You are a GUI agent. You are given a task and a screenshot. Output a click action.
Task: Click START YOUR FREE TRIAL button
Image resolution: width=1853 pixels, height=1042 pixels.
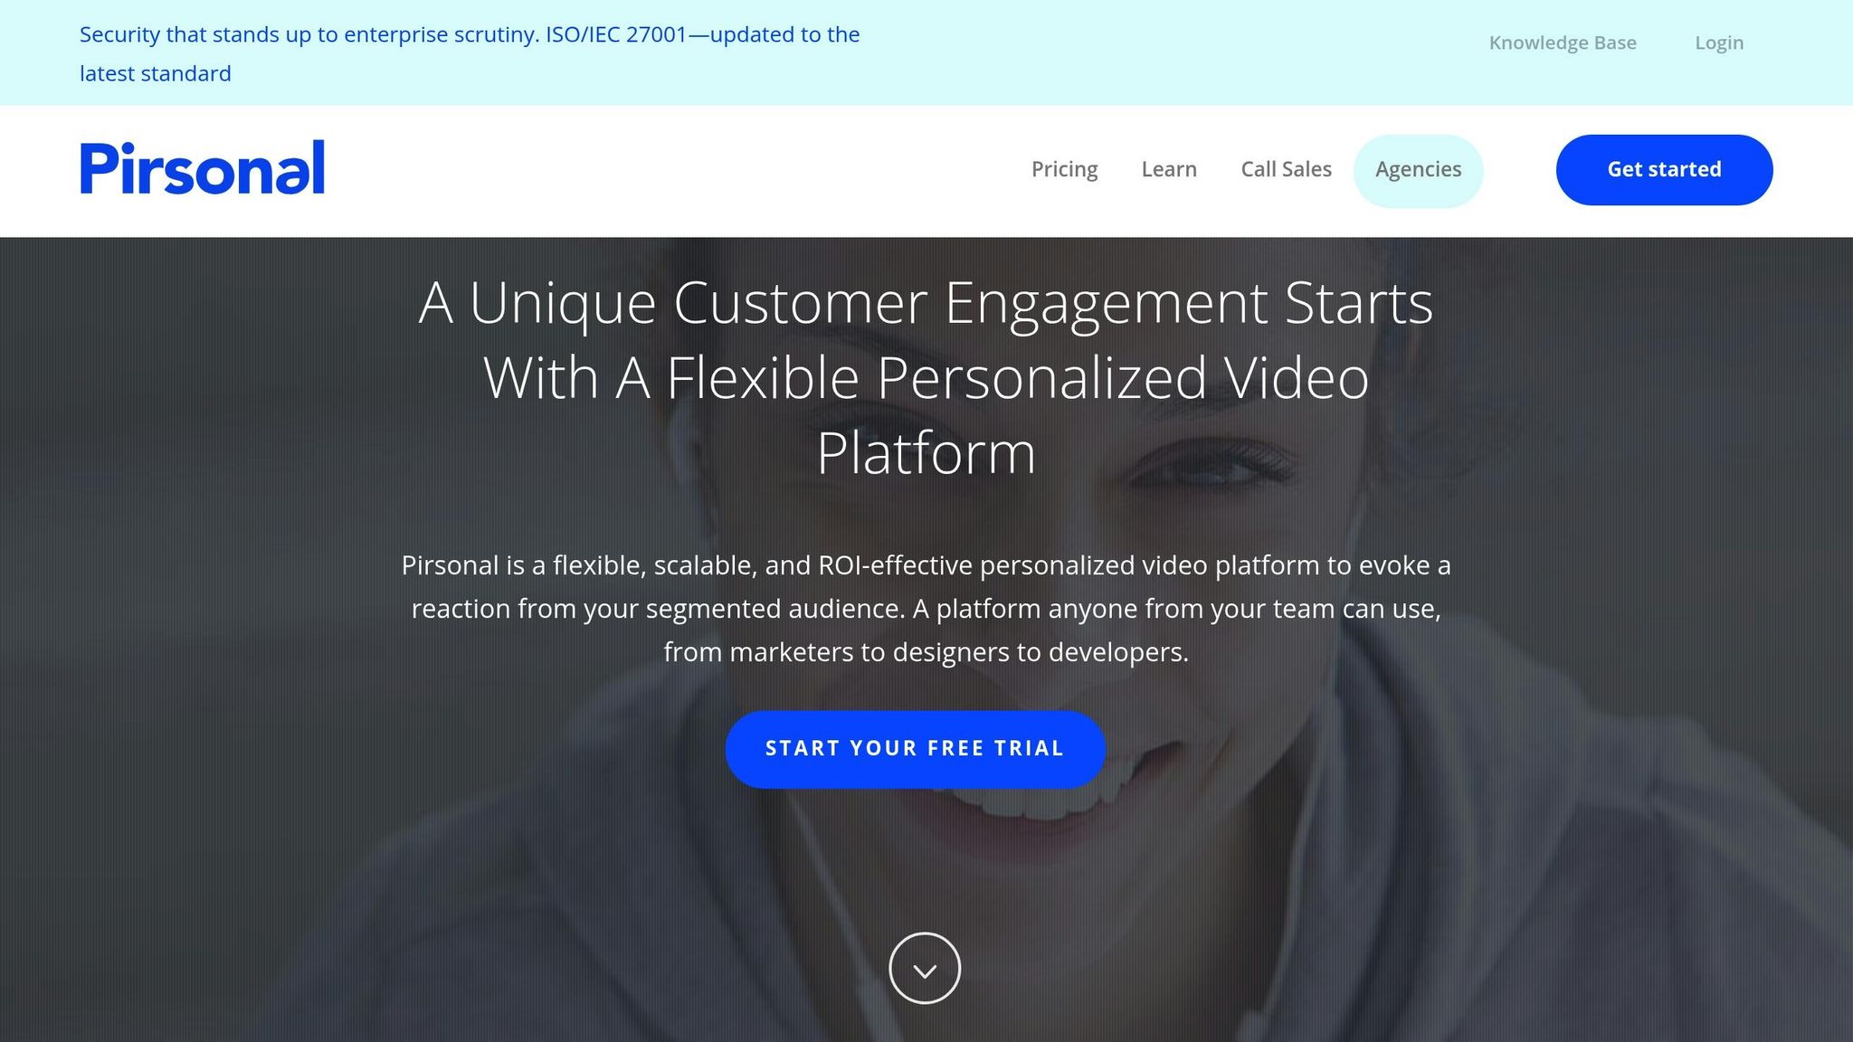click(915, 749)
